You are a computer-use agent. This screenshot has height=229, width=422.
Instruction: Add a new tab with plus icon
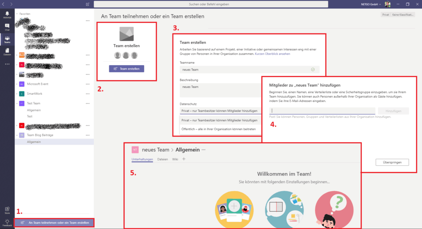point(184,159)
